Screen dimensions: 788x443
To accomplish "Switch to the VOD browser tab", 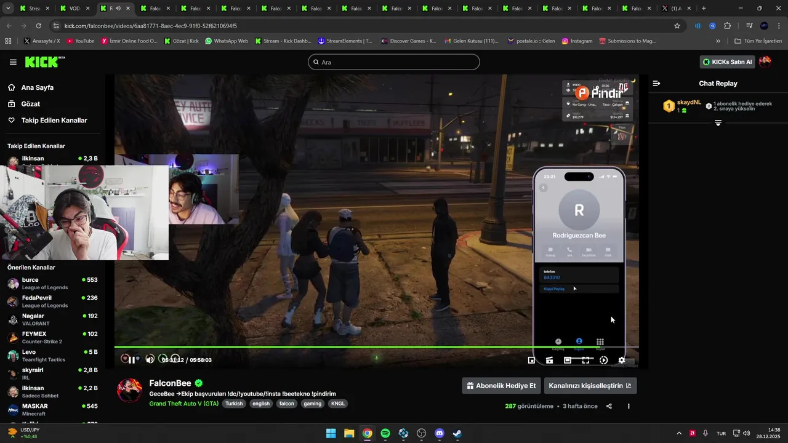I will point(74,9).
